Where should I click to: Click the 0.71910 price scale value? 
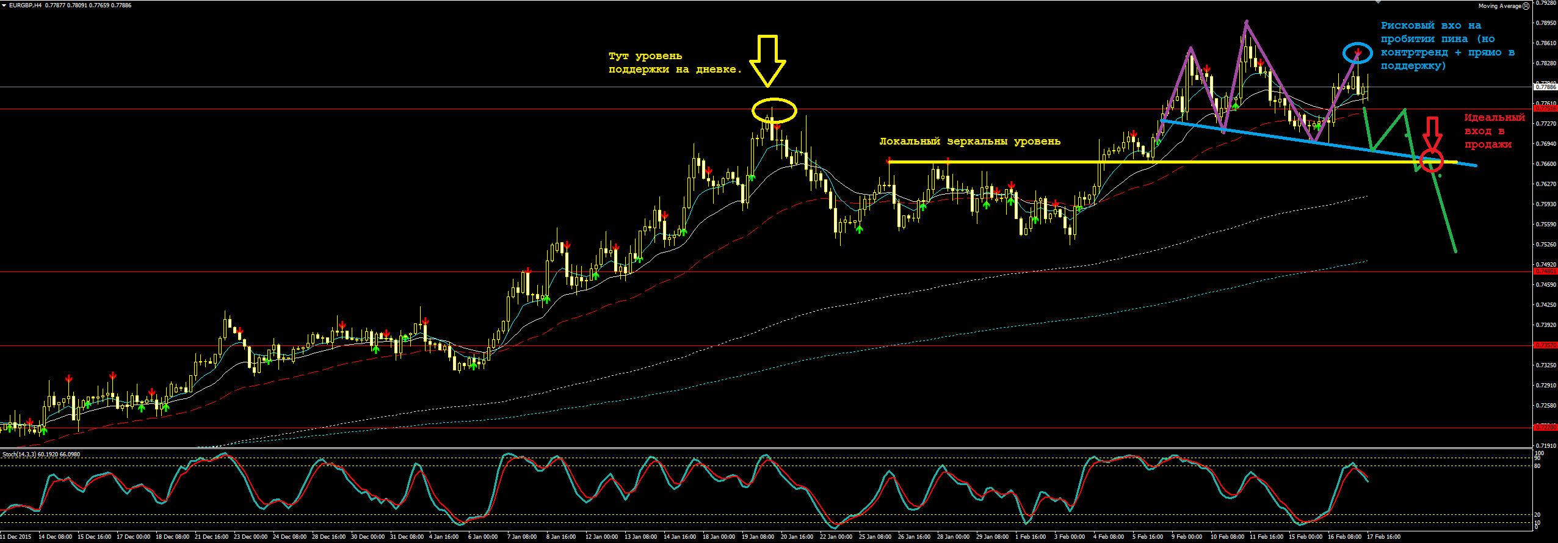1546,446
